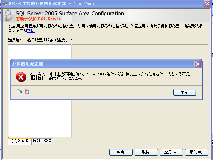Screen dimensions: 213x160
Task: Click the error message text mentioning SQLSAC
Action: (110, 76)
